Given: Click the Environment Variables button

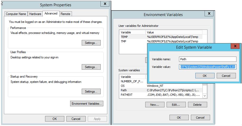Looking at the screenshot, I should pos(87,104).
